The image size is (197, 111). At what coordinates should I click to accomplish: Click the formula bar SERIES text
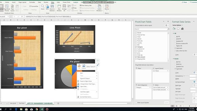coord(48,16)
